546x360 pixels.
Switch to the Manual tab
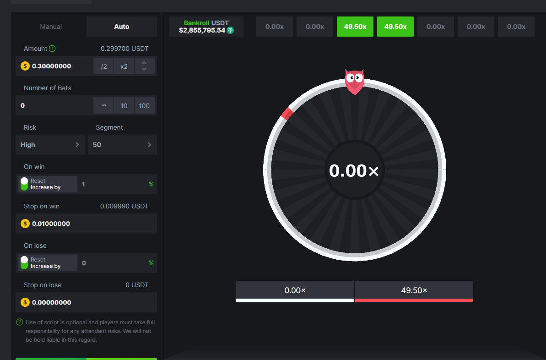coord(51,27)
